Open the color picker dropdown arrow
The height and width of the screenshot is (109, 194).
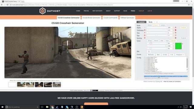182,44
